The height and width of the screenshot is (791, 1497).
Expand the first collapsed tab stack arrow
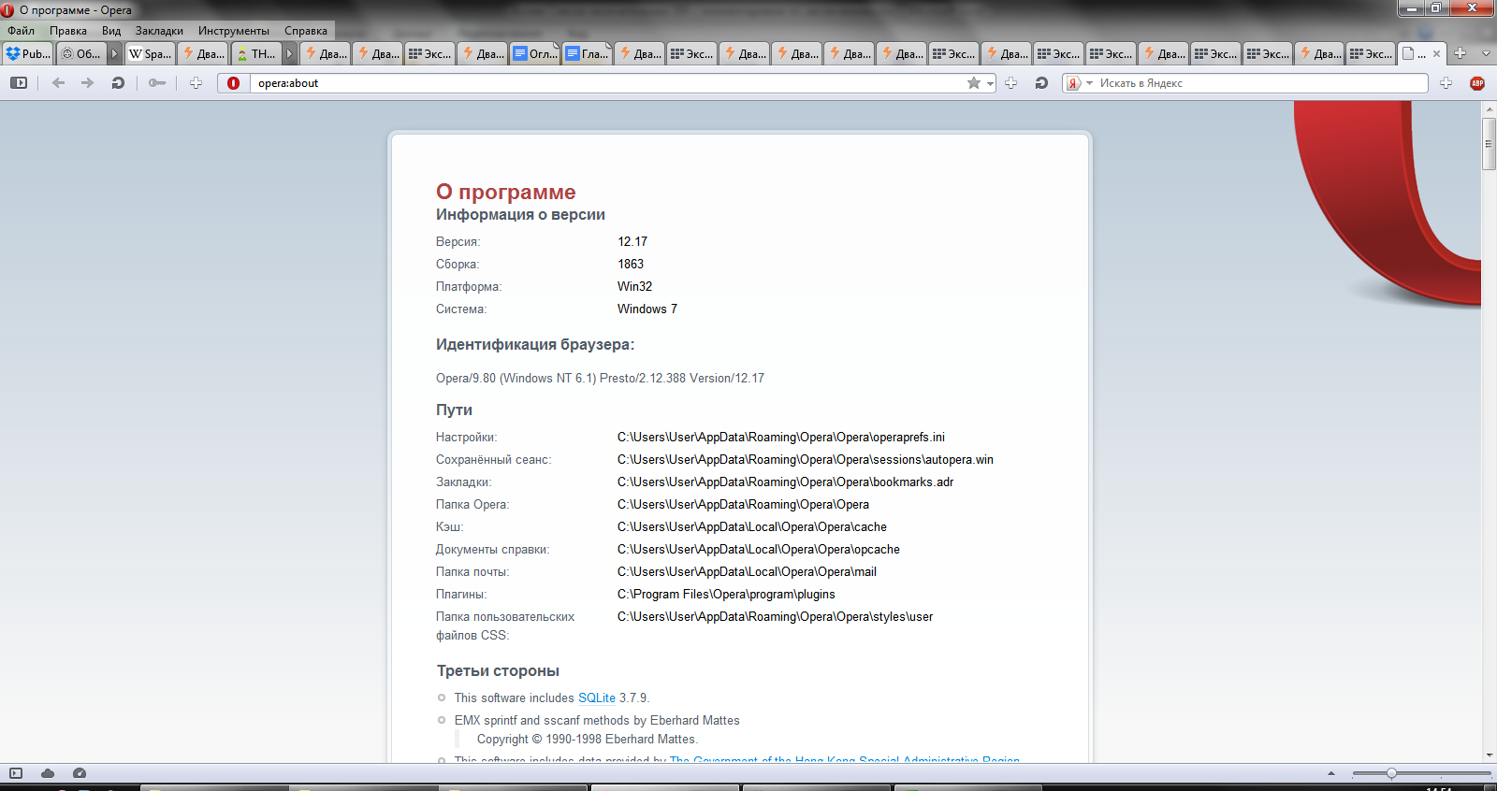click(x=115, y=53)
